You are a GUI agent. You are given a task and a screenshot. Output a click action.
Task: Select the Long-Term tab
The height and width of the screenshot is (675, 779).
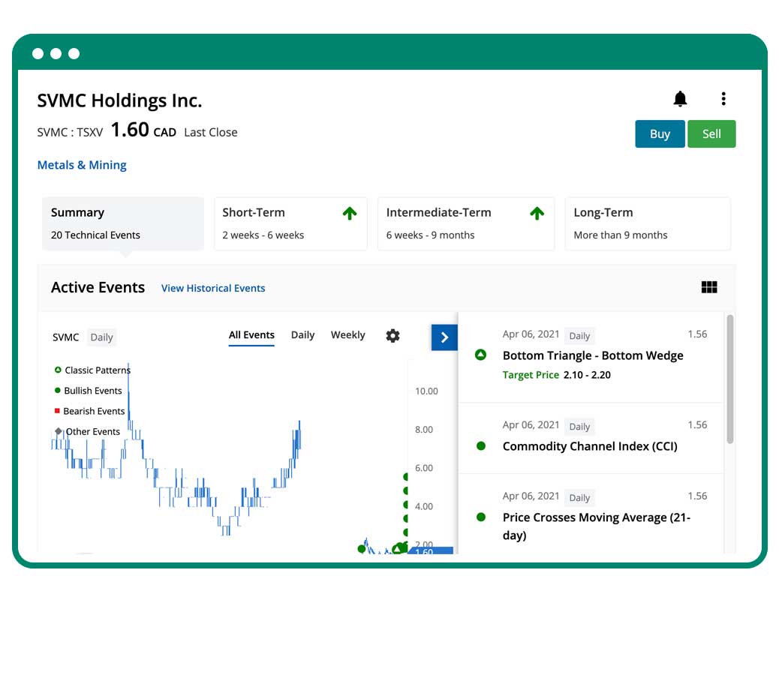pyautogui.click(x=648, y=223)
